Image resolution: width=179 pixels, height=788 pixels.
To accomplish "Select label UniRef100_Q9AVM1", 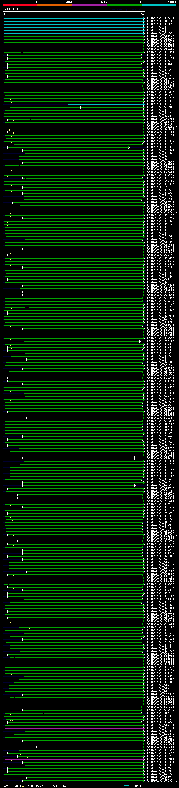I will tap(161, 375).
